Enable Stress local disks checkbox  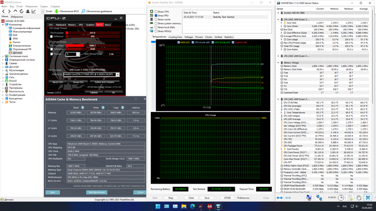click(x=156, y=27)
